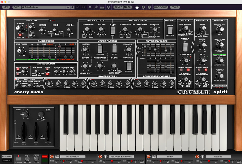Click the Pitch Bend wheel

24,131
